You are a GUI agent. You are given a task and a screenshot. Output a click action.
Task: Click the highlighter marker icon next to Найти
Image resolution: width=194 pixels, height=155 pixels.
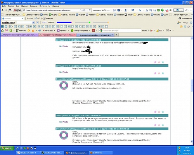(x=151, y=31)
